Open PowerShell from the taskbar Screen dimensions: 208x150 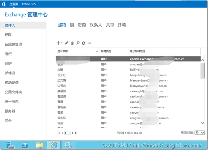[25, 145]
